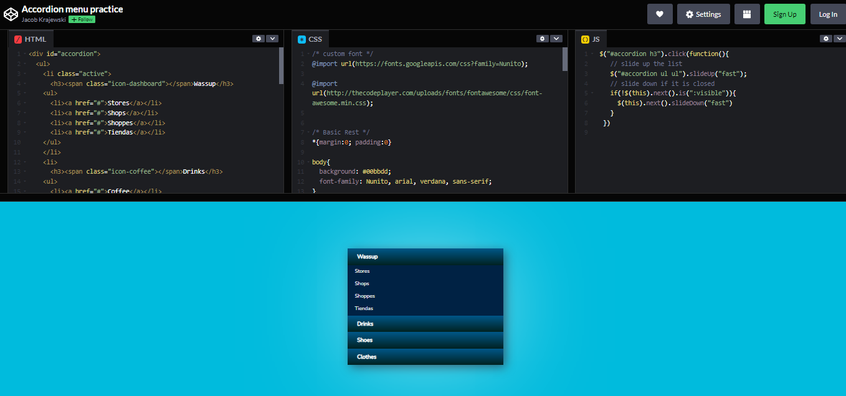Click the CSS editor vertical scrollbar
The image size is (846, 396).
pyautogui.click(x=565, y=60)
